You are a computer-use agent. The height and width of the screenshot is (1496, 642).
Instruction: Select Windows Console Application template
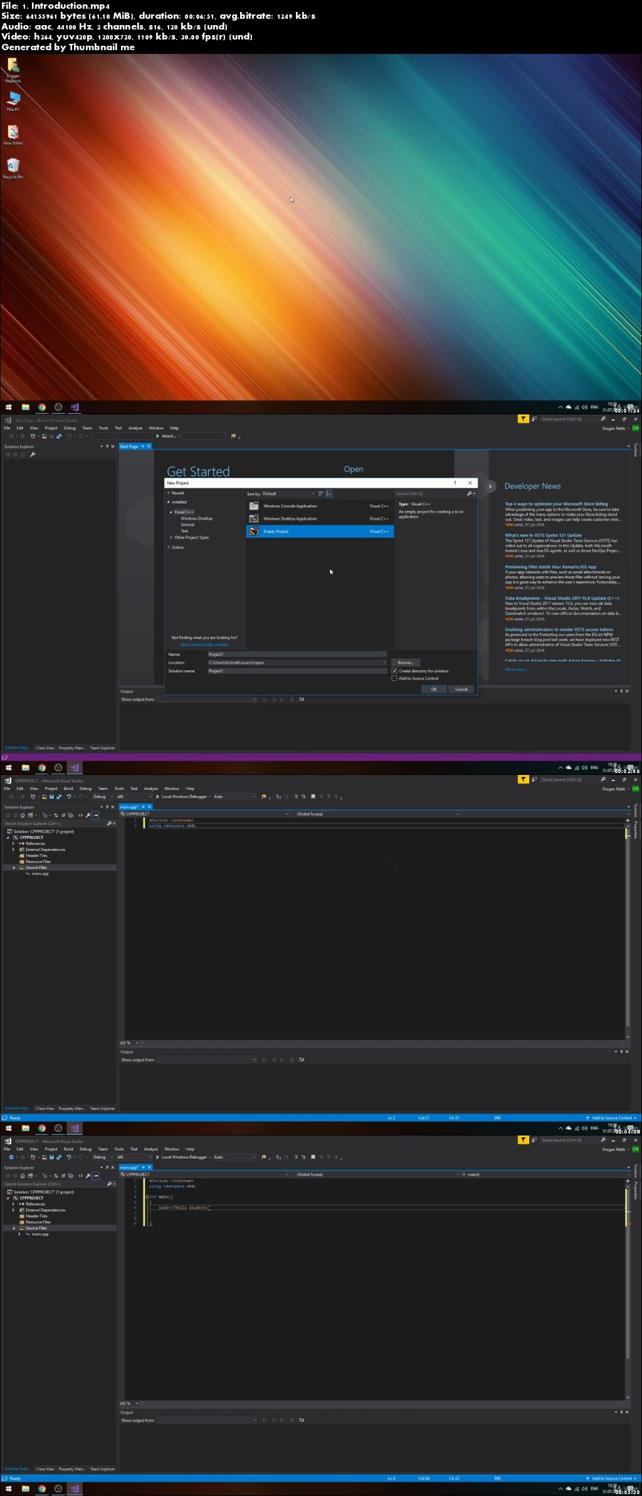(320, 506)
